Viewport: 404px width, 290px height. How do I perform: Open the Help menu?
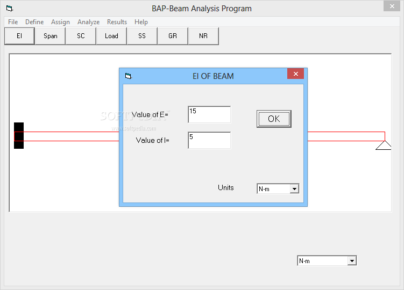click(141, 22)
